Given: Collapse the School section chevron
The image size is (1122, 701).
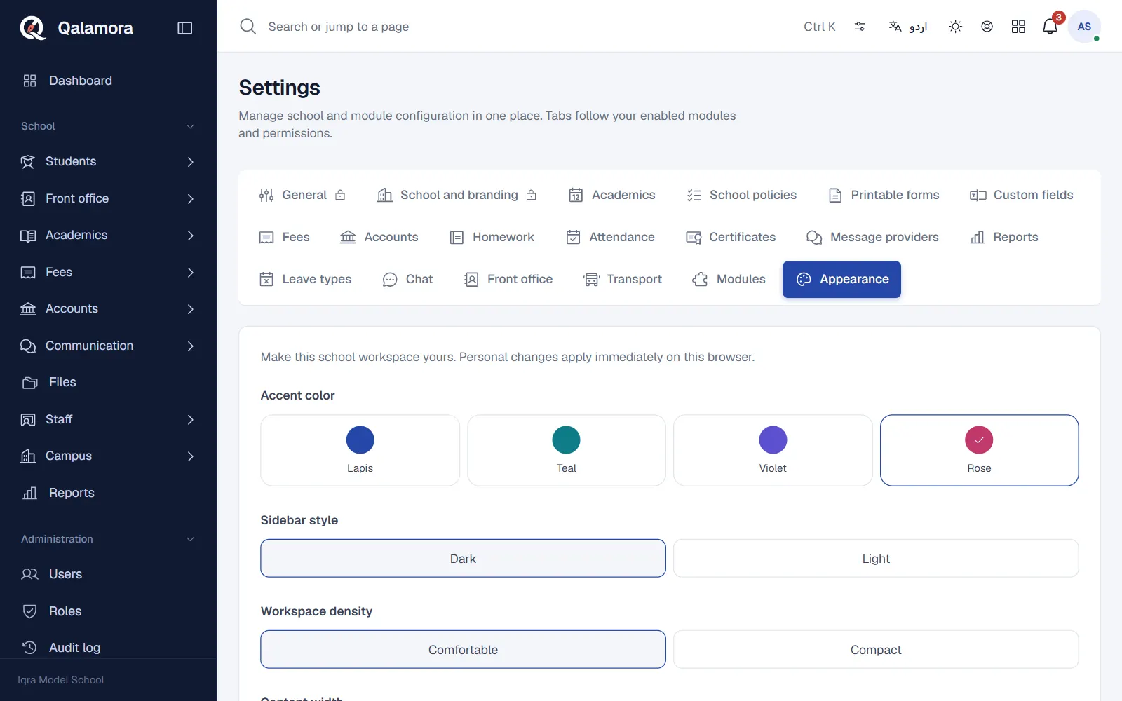Looking at the screenshot, I should pos(190,127).
